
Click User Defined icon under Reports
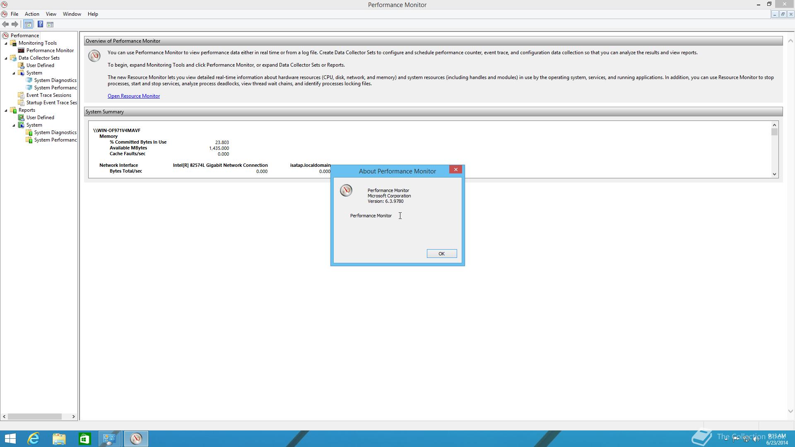coord(21,118)
